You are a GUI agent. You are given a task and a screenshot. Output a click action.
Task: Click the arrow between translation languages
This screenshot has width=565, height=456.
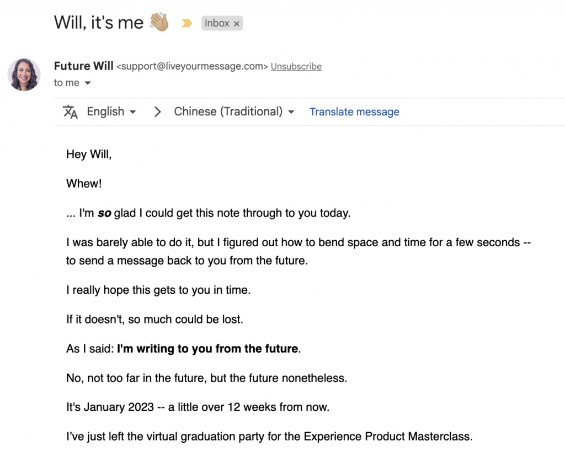(x=157, y=112)
